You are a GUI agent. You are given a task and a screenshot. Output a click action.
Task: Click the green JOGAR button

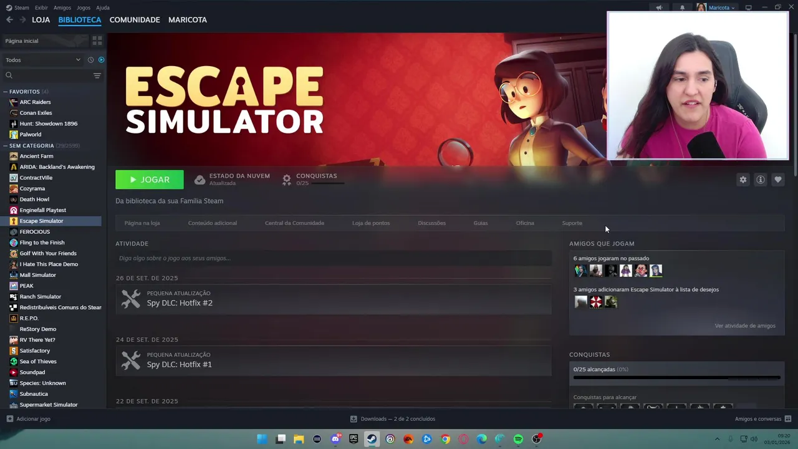[150, 180]
